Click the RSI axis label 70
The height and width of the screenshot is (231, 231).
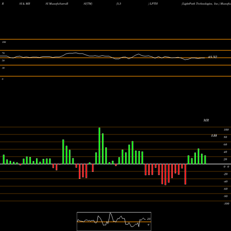point(3,53)
